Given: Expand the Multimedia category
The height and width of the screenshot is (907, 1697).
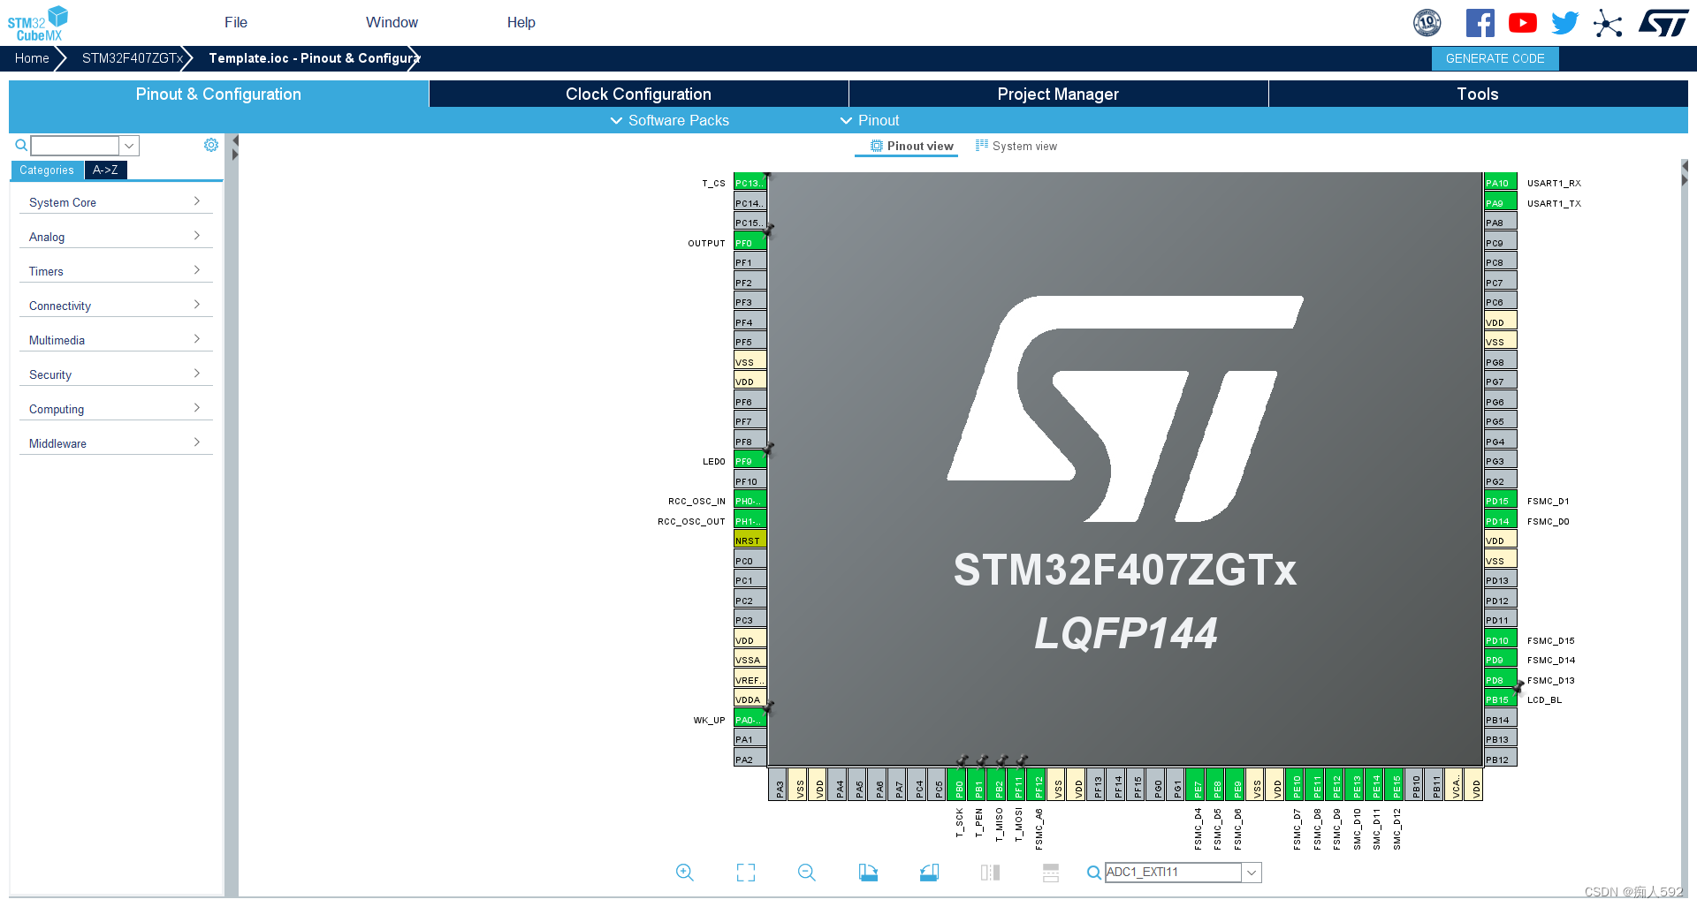Looking at the screenshot, I should point(116,340).
